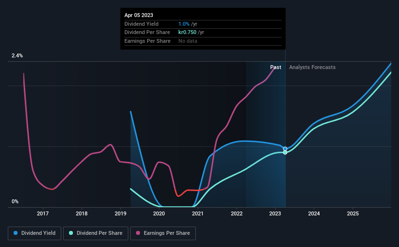This screenshot has width=399, height=247.
Task: Click the kr0.750 dividend per share value
Action: tap(187, 33)
